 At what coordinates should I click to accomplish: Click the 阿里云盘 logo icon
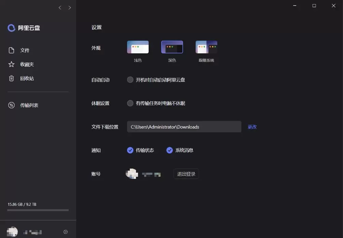(x=11, y=28)
